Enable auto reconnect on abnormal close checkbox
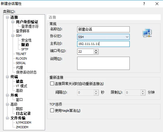The height and width of the screenshot is (132, 163). click(x=52, y=84)
